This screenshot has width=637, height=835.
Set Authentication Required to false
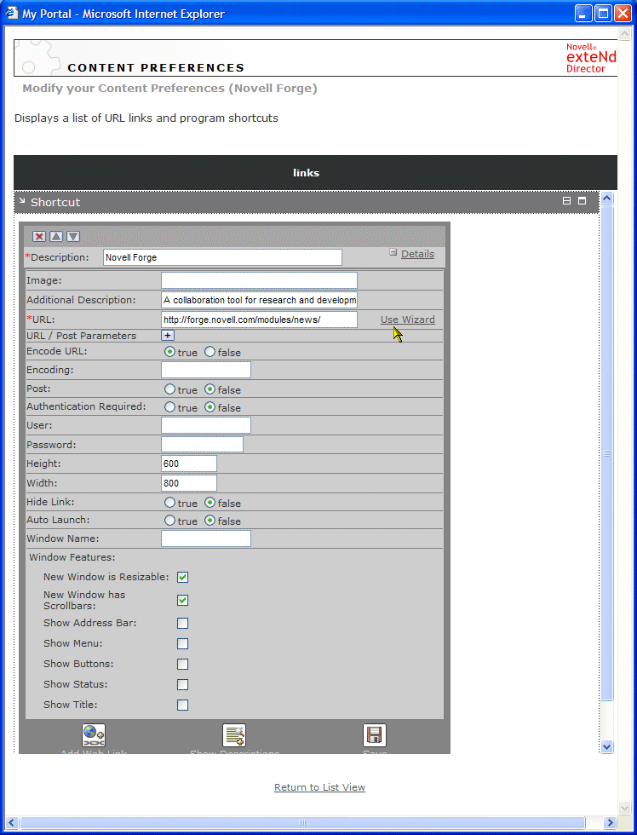coord(210,407)
